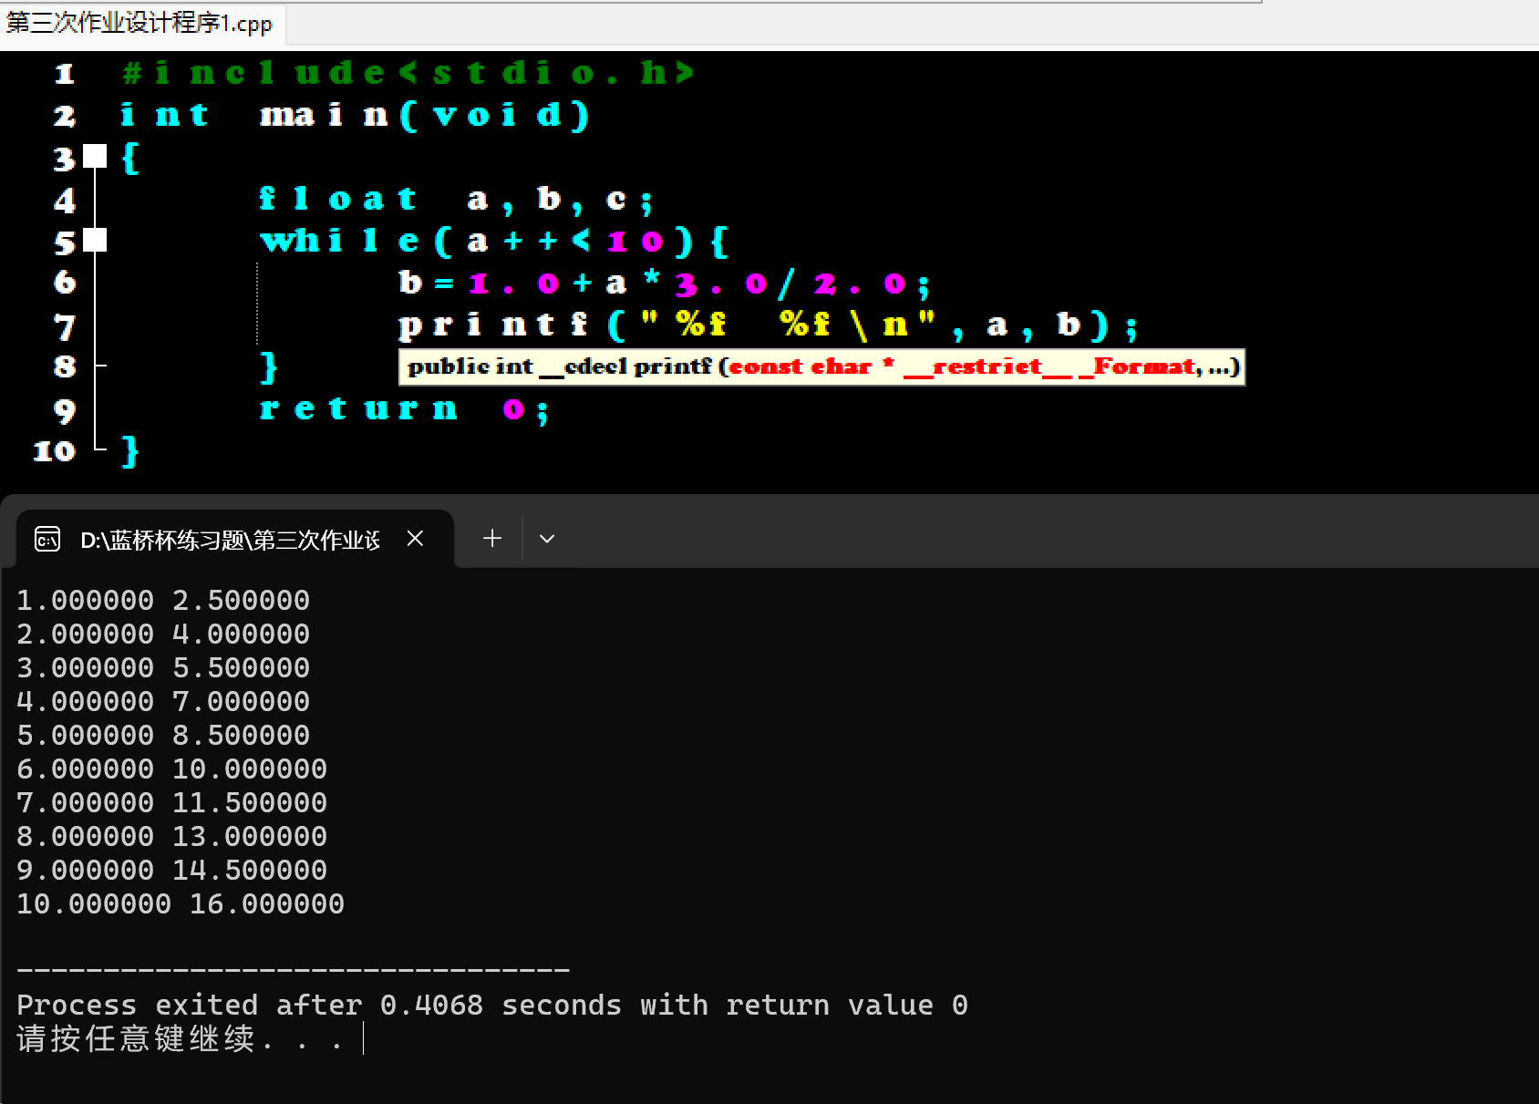Click output row '8.000000 13.000000'
1539x1104 pixels.
click(171, 836)
